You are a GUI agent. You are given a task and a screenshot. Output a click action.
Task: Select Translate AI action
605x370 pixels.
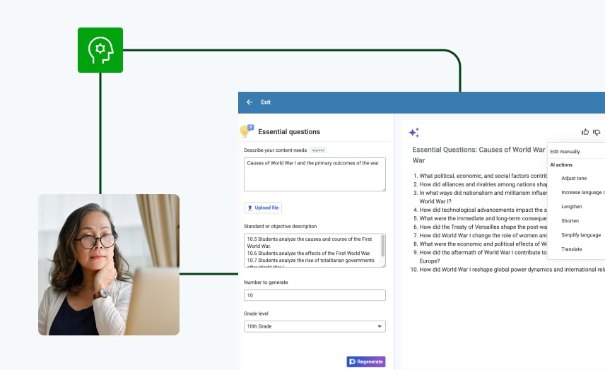coord(572,249)
